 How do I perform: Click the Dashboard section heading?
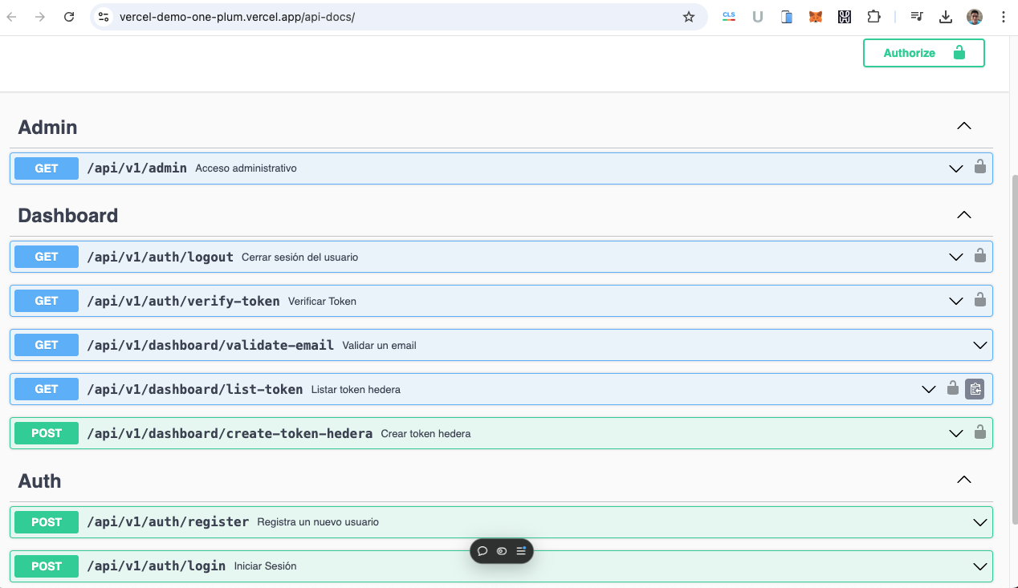tap(67, 215)
